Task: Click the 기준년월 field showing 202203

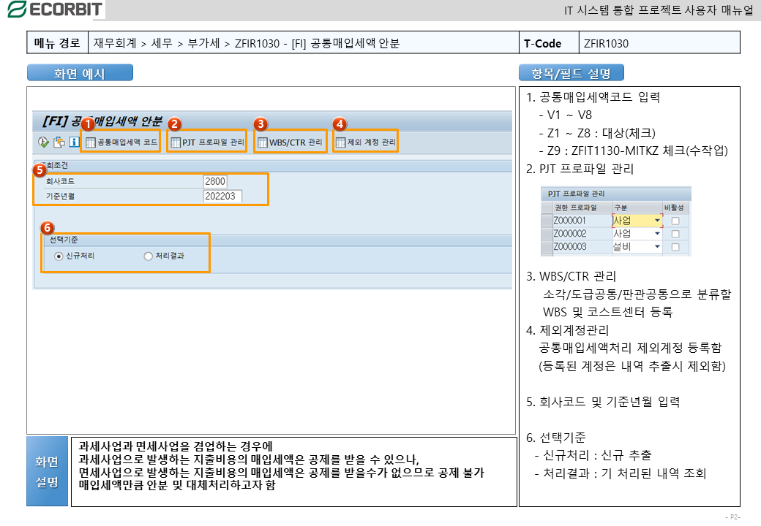Action: pyautogui.click(x=222, y=196)
